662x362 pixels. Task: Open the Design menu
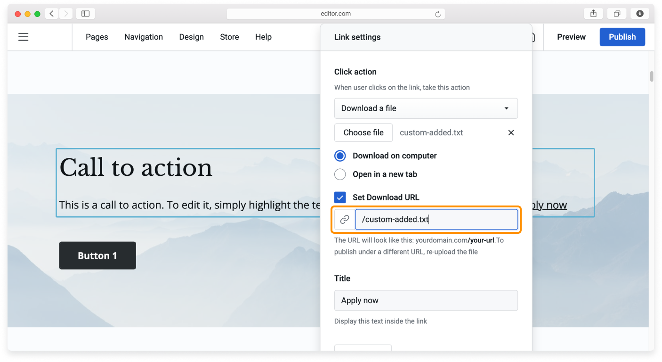point(192,37)
